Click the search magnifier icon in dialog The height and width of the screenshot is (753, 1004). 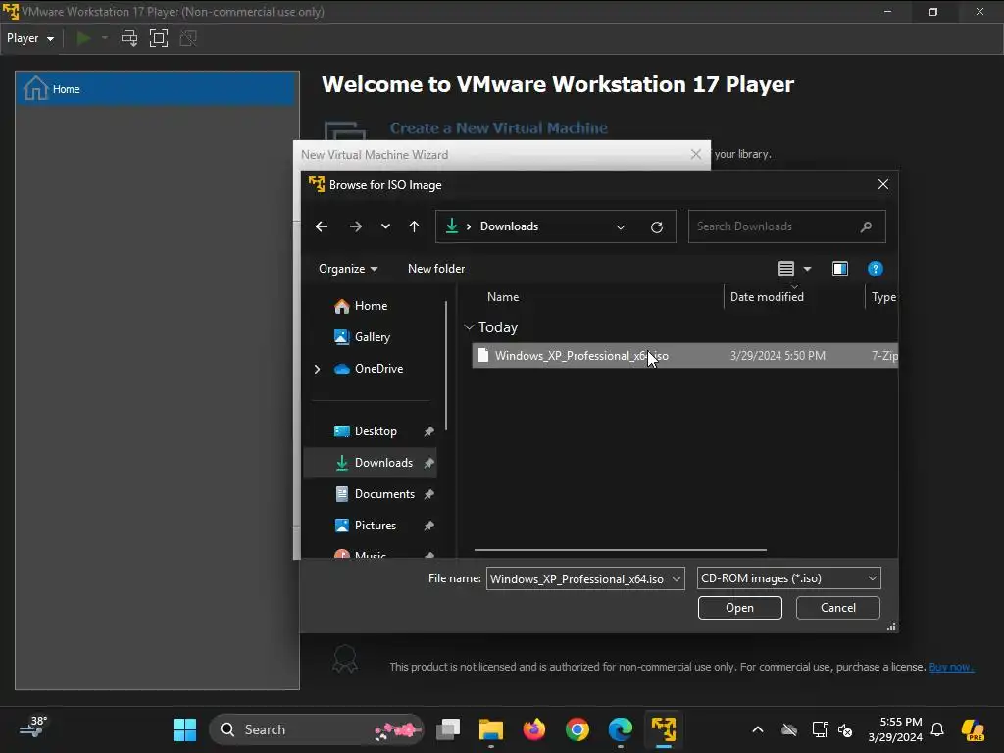(866, 226)
